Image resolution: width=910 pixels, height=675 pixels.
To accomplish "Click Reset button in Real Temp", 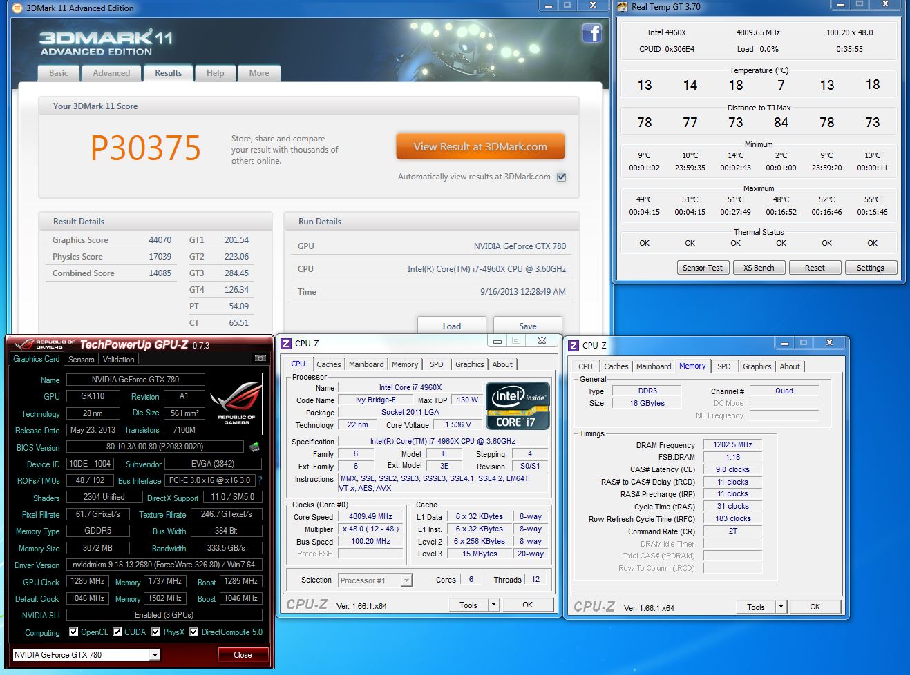I will point(815,268).
